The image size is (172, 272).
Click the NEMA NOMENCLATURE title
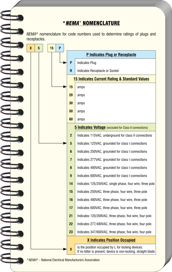91,23
